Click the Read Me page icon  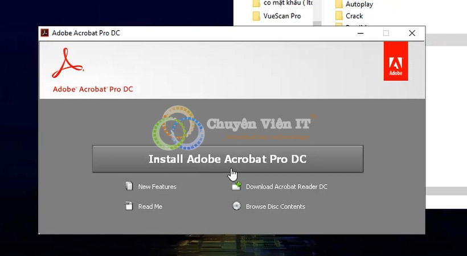(129, 206)
